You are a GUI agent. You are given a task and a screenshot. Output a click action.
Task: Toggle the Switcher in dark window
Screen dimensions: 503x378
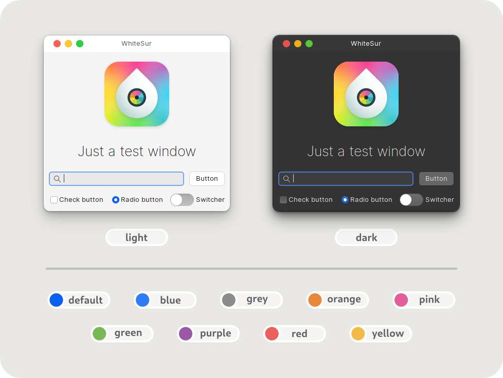coord(411,200)
